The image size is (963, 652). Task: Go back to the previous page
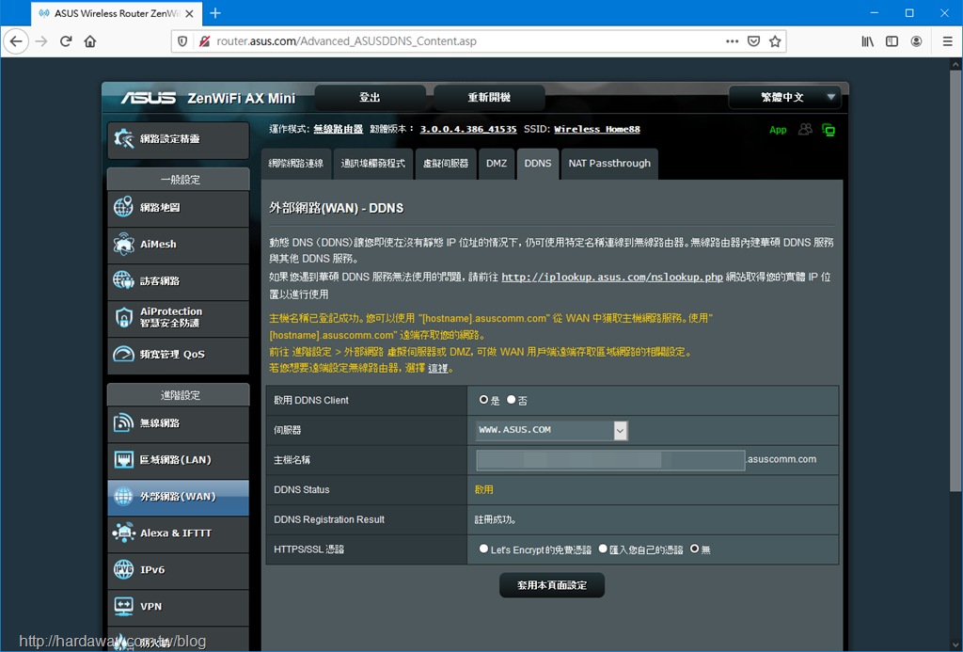[x=16, y=41]
